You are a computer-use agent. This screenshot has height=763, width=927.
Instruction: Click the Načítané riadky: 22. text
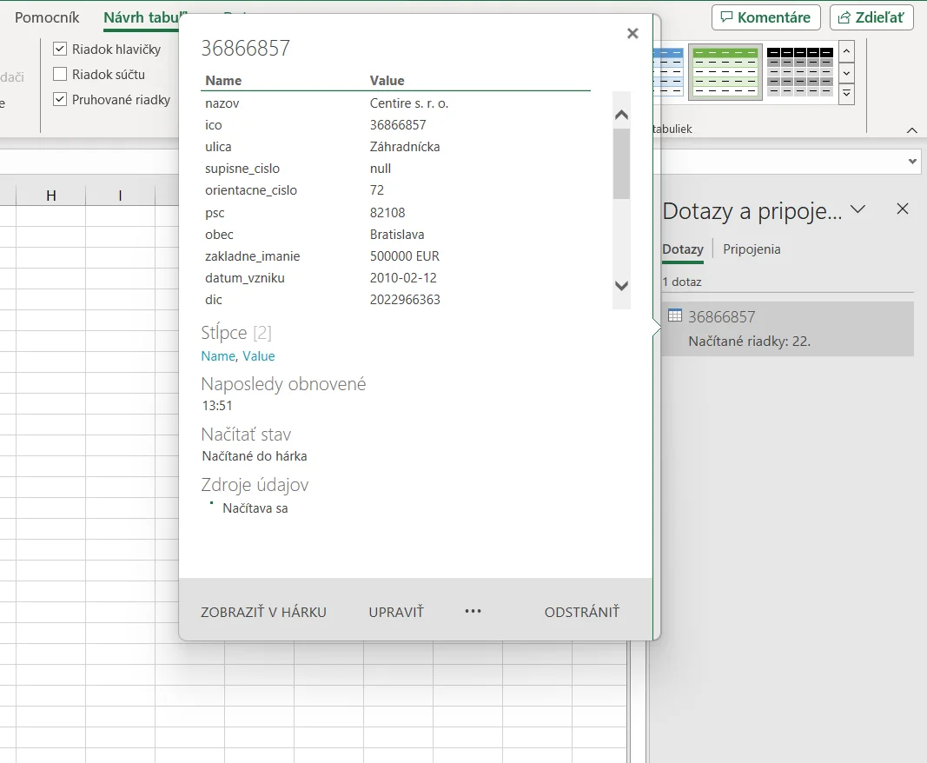[x=749, y=342]
